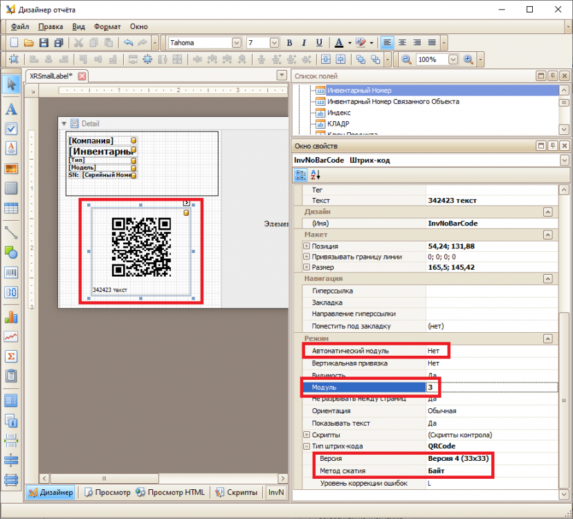
Task: Select the Picture Box tool
Action: [11, 168]
